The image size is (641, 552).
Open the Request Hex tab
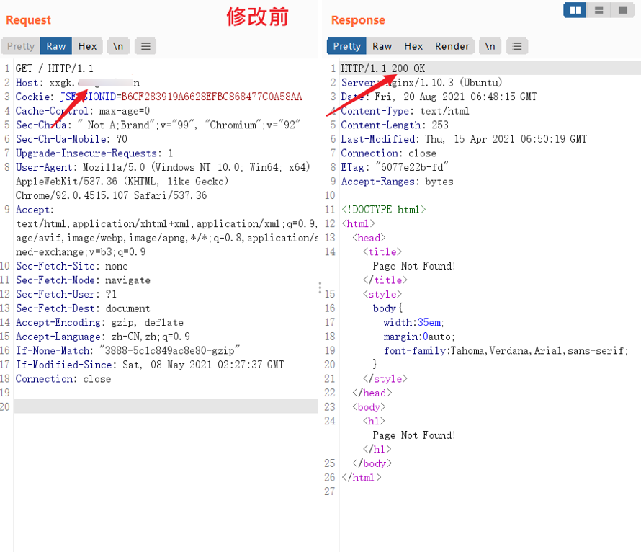(x=87, y=46)
